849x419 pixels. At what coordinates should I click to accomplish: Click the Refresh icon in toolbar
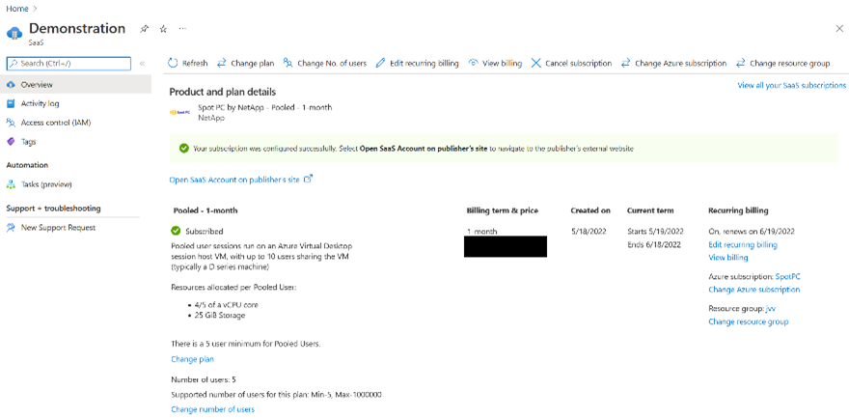coord(173,63)
